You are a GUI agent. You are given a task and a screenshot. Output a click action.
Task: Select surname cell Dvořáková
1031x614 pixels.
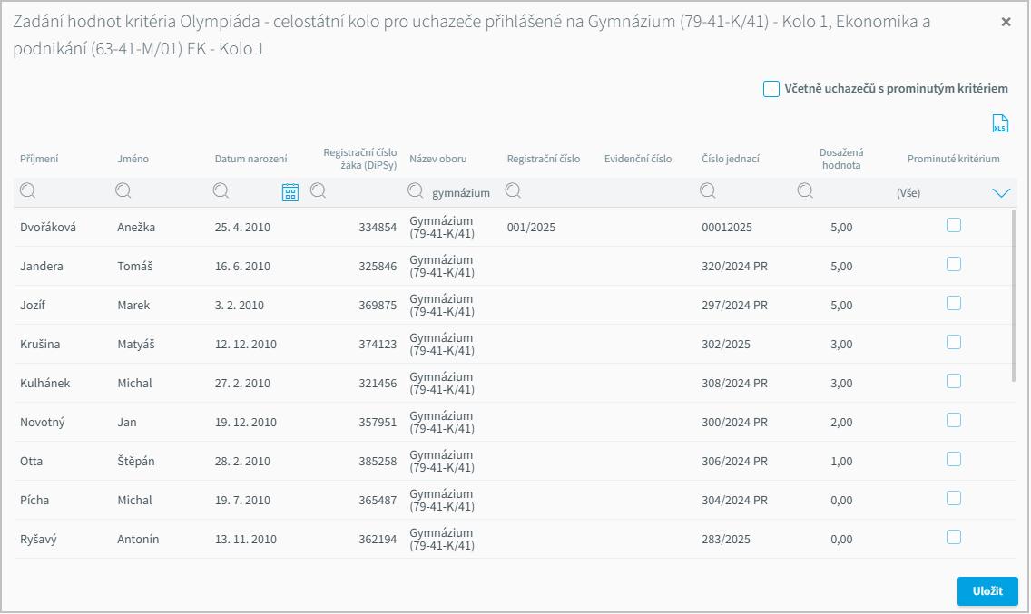tap(48, 228)
